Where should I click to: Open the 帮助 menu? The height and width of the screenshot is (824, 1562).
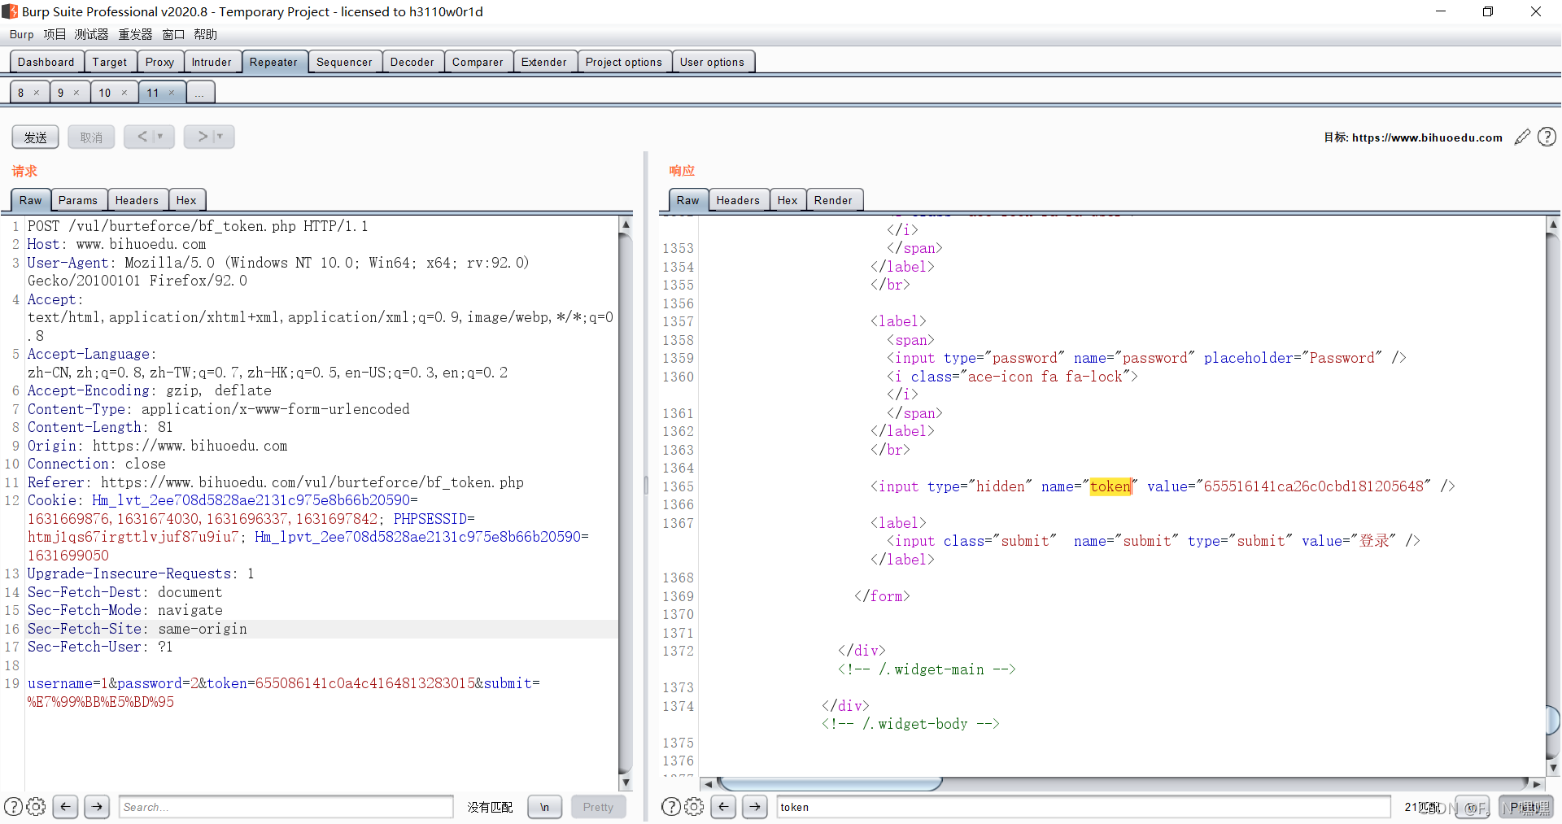coord(205,34)
